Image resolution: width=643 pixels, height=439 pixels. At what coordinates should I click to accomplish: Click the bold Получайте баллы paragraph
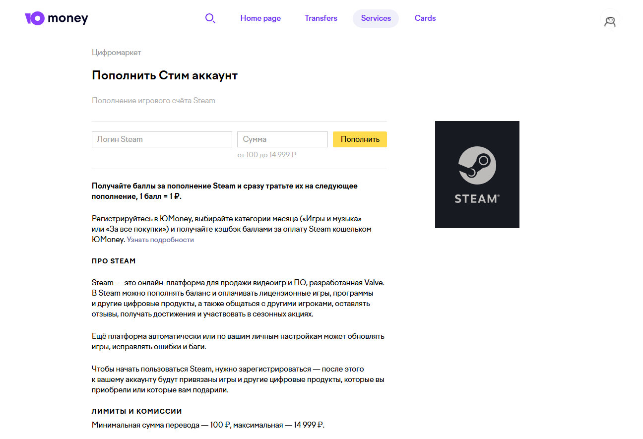coord(225,191)
